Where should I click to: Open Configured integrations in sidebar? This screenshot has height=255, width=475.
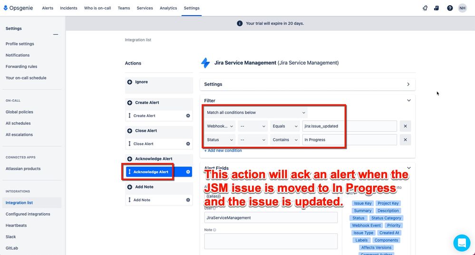click(x=28, y=214)
